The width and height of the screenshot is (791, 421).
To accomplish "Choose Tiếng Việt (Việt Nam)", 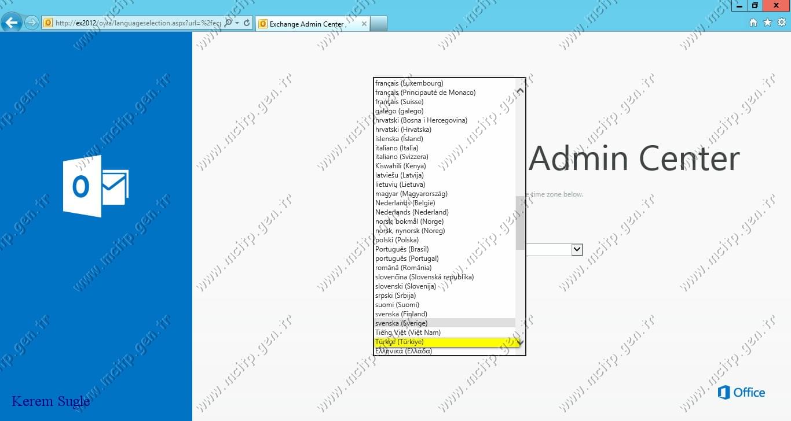I will [445, 333].
